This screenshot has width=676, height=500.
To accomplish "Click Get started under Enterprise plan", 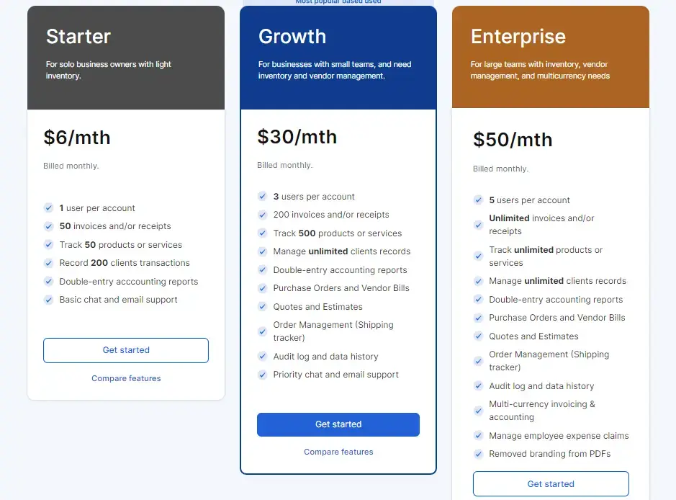I will tap(551, 483).
